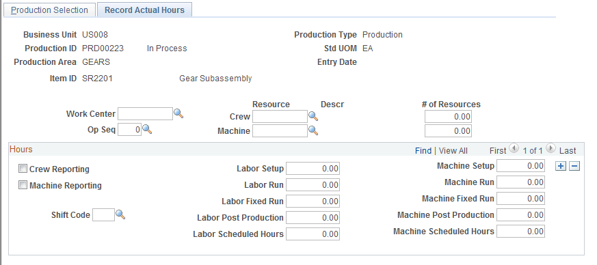This screenshot has height=265, width=597.
Task: Click Business Unit value US008
Action: (95, 35)
